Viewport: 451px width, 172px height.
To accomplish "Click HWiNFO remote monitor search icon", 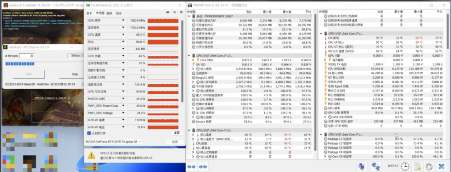I will (x=362, y=166).
